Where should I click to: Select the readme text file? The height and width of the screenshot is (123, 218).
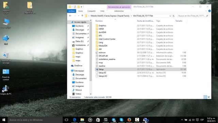[x=102, y=66]
